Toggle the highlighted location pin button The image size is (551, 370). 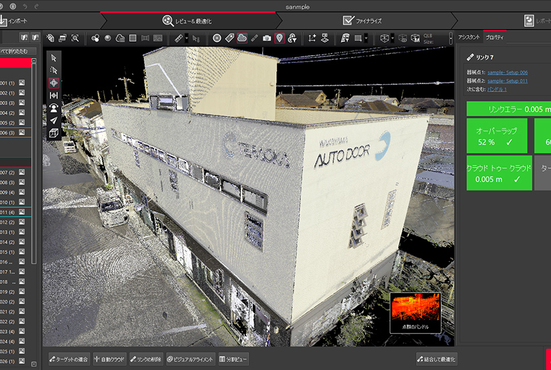[x=280, y=38]
